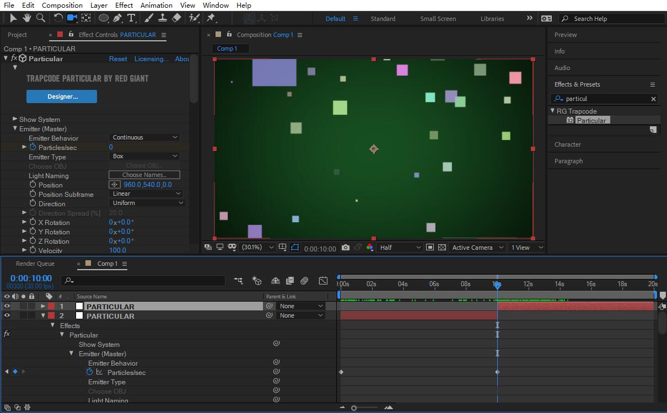Open the Direction Uniform dropdown
Image resolution: width=667 pixels, height=413 pixels.
coord(147,203)
